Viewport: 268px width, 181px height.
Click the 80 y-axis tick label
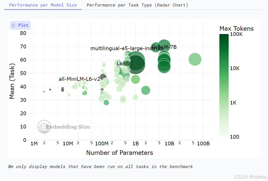point(23,33)
